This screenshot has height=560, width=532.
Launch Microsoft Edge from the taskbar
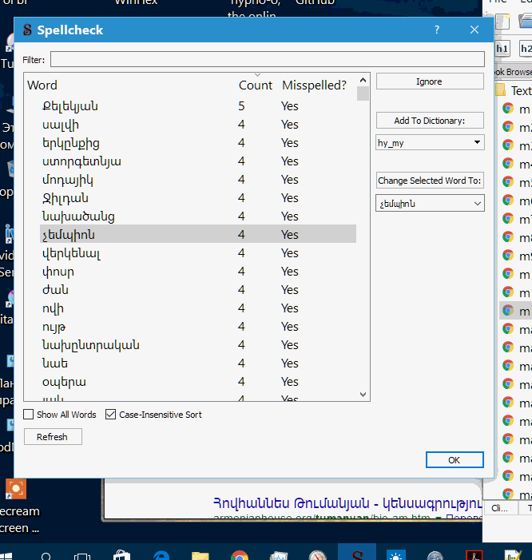161,555
